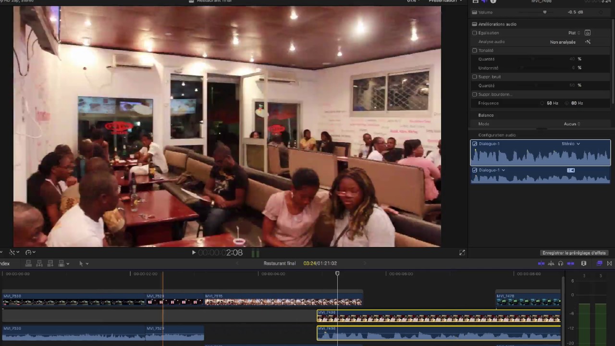Enable Suppr. bourdonn... checkbox
This screenshot has width=615, height=346.
(475, 94)
